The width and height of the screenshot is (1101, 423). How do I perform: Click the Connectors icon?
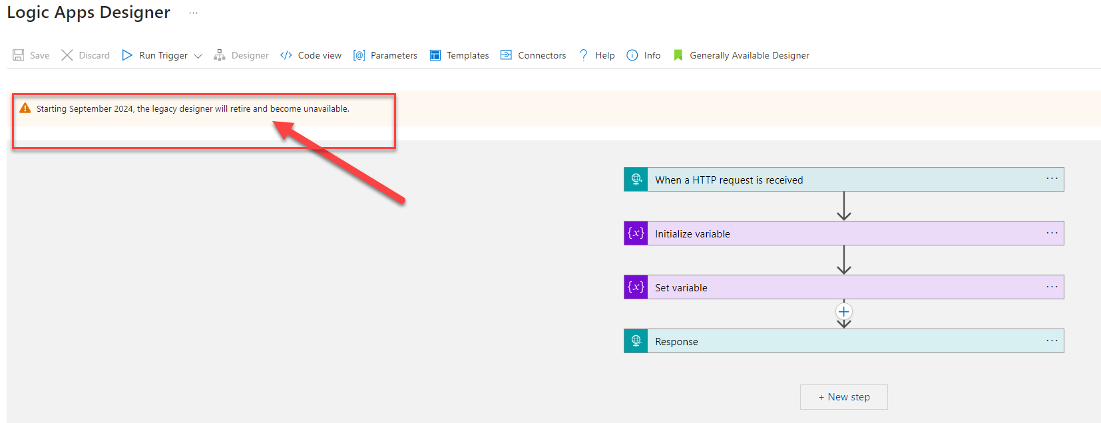coord(507,55)
